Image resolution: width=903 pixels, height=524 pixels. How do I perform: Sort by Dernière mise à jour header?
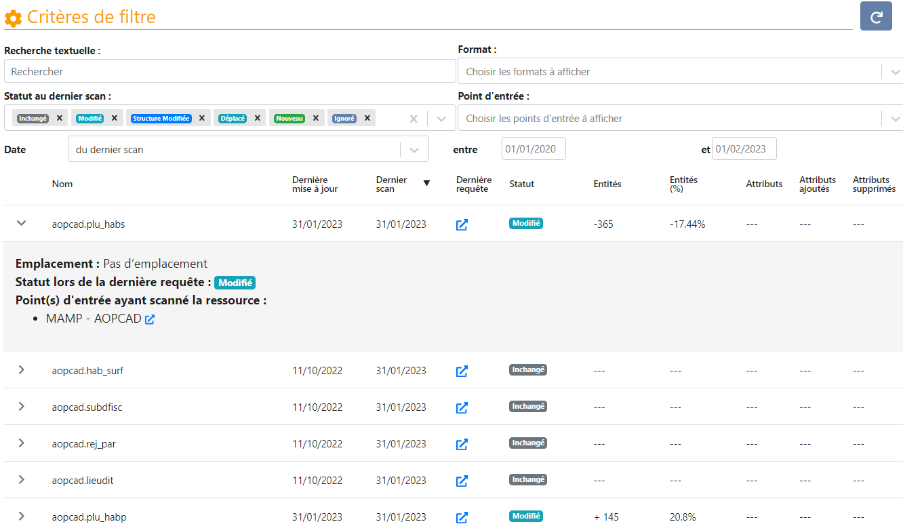click(x=315, y=184)
